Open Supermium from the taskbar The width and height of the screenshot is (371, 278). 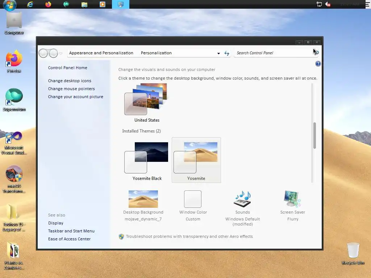click(x=66, y=4)
